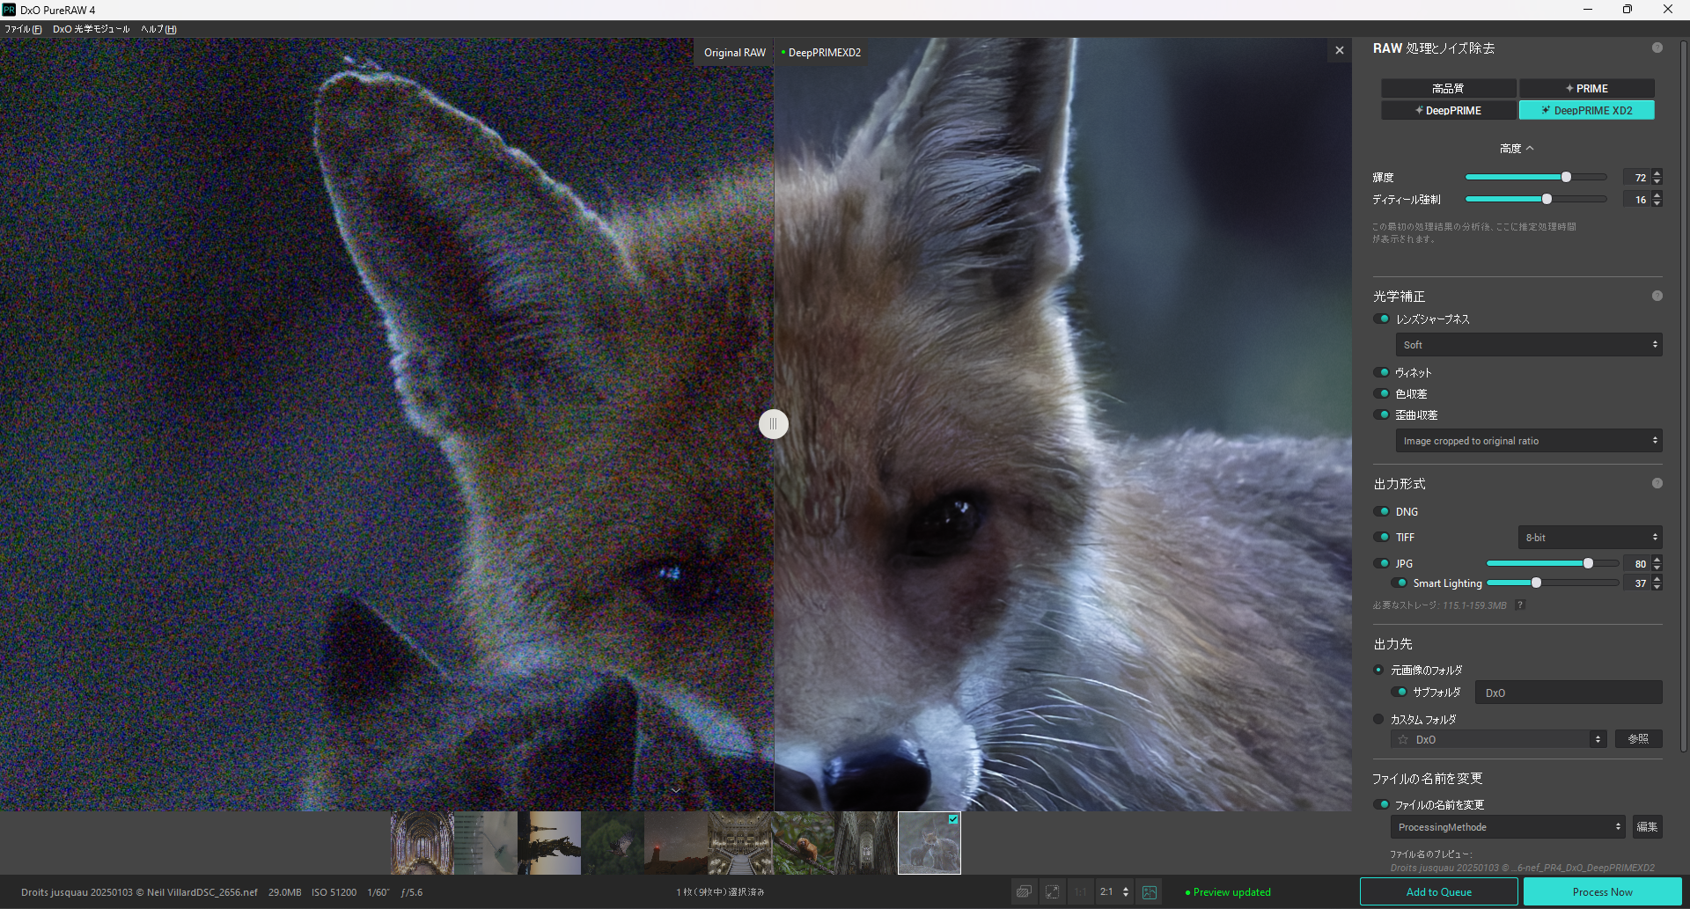Click the 輝度 luminance slider handle
This screenshot has width=1690, height=909.
(1566, 178)
